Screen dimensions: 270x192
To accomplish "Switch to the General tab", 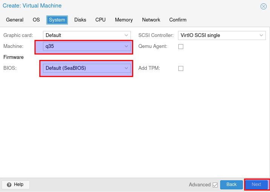I will coord(15,20).
